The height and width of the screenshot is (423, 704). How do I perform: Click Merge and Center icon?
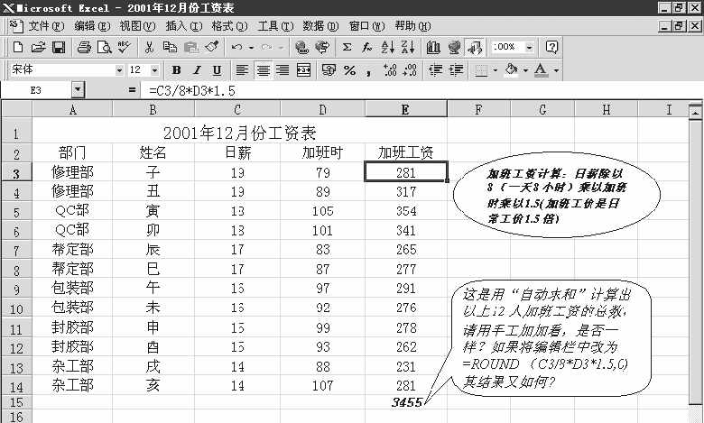(303, 70)
